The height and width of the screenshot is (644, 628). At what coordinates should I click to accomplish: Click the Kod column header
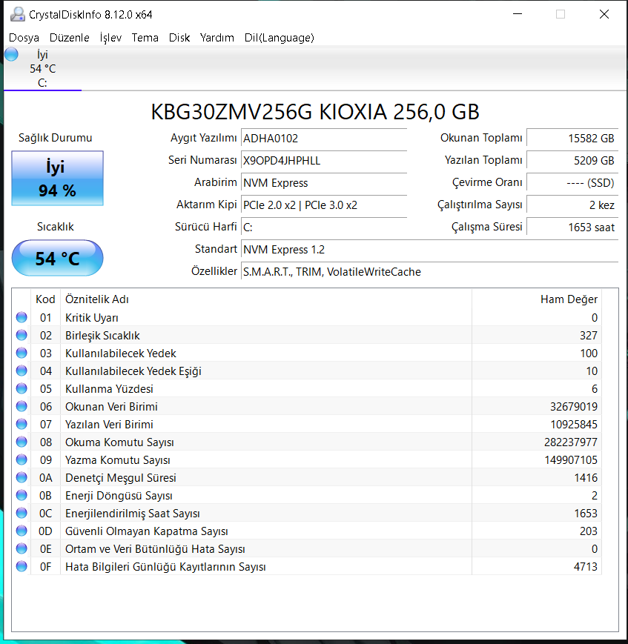pyautogui.click(x=45, y=299)
